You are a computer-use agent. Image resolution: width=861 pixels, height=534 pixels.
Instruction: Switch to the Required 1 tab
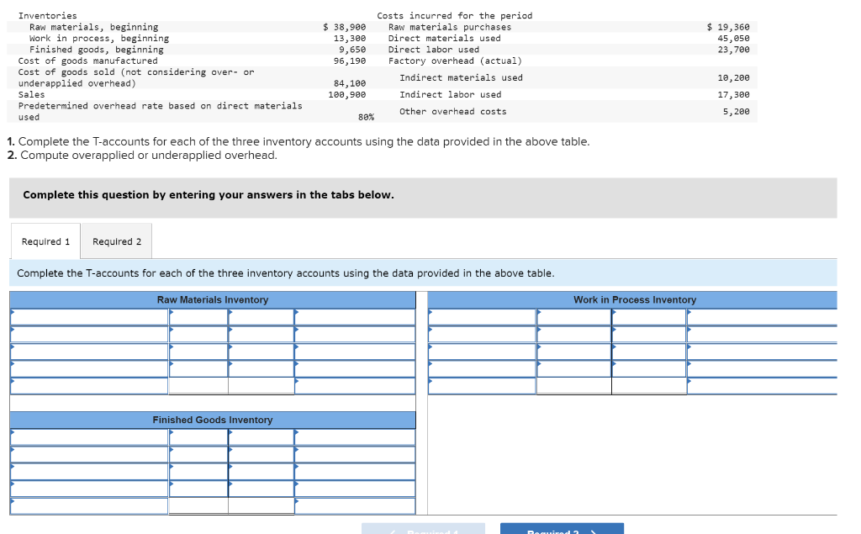[x=45, y=241]
